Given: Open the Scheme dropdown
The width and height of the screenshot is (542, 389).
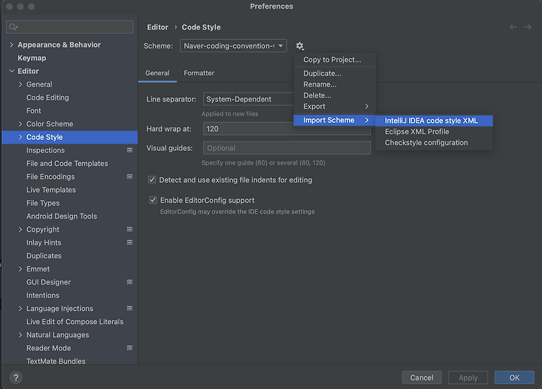Looking at the screenshot, I should tap(233, 45).
